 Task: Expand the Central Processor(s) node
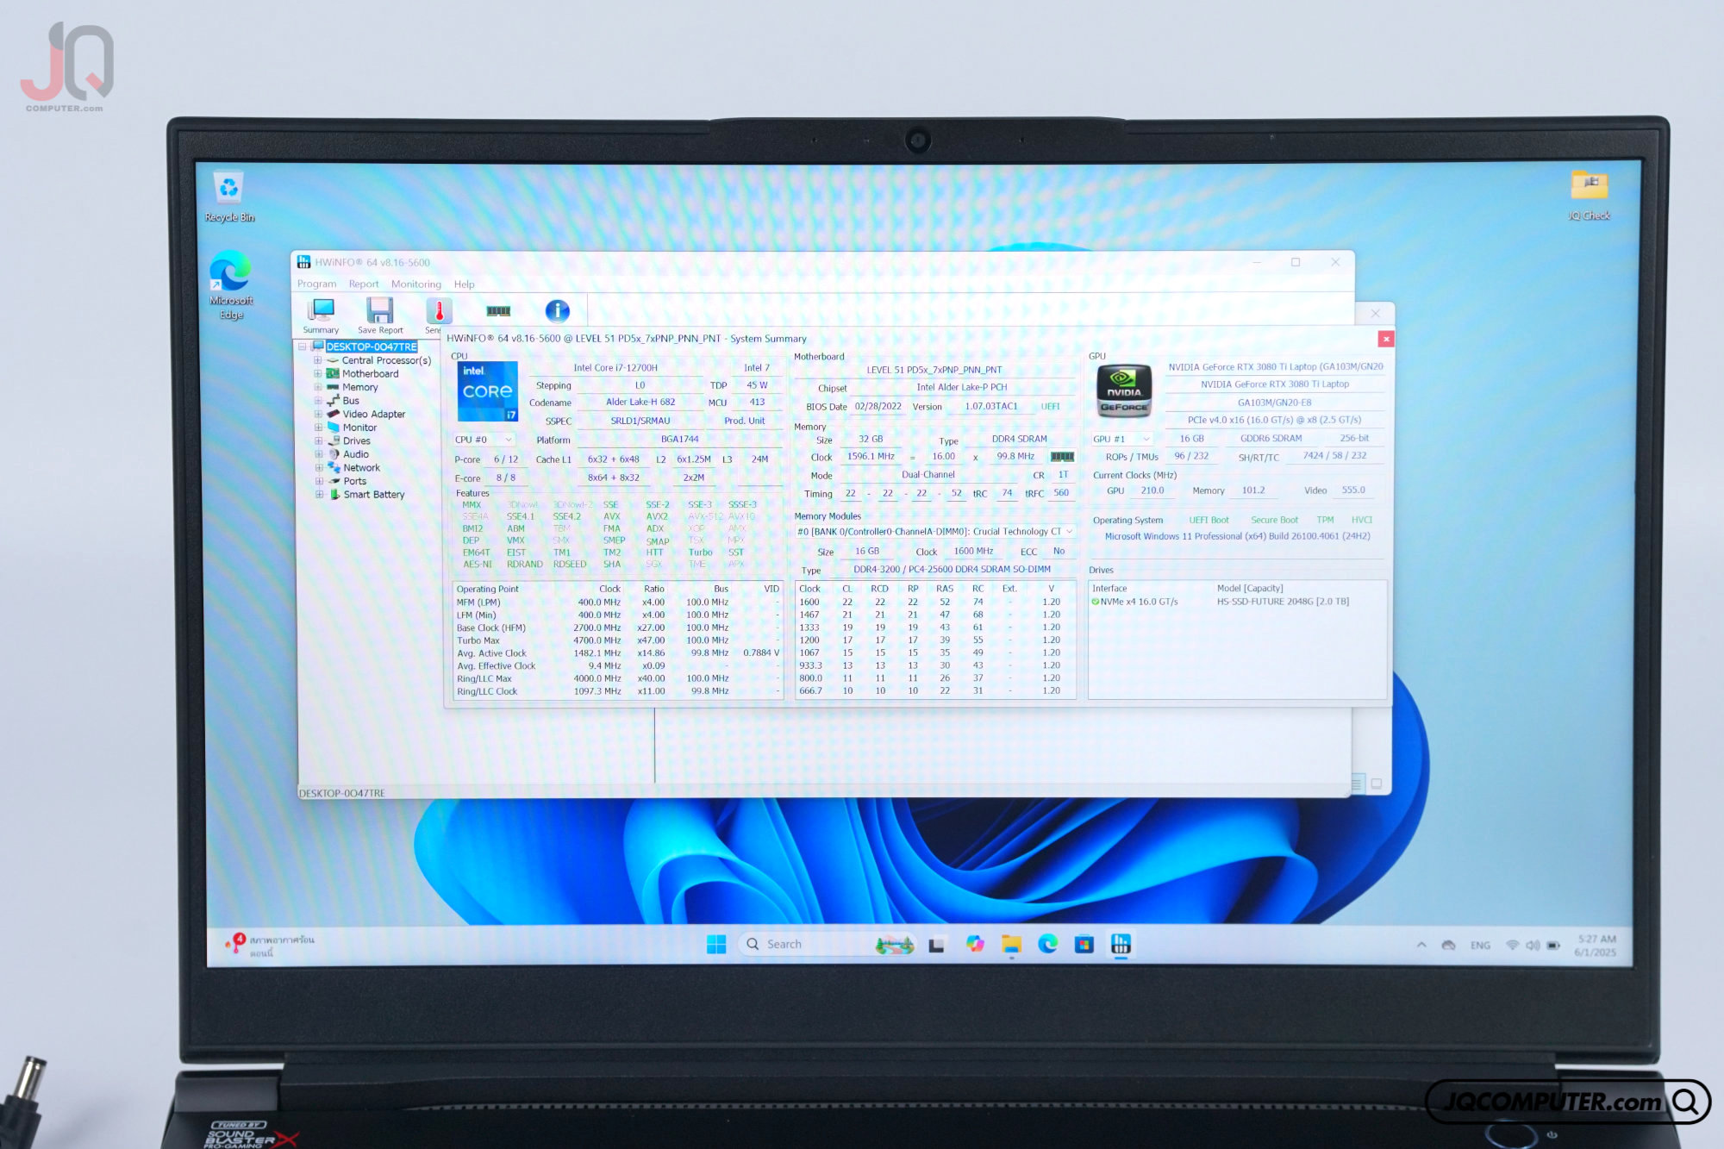tap(318, 360)
